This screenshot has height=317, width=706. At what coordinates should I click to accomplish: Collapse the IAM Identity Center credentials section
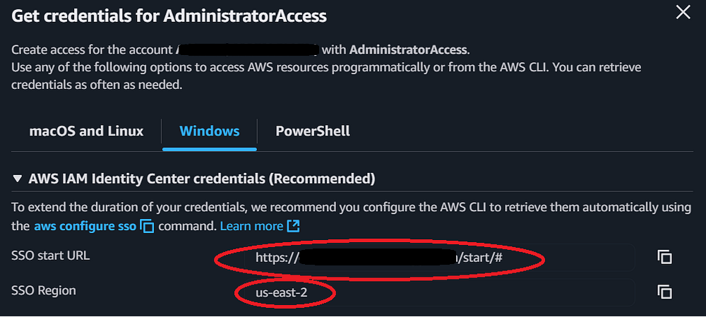(18, 179)
